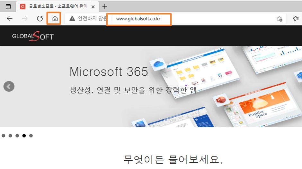Select the second carousel dot
Screen dimensions: 302x169
[x=10, y=136]
